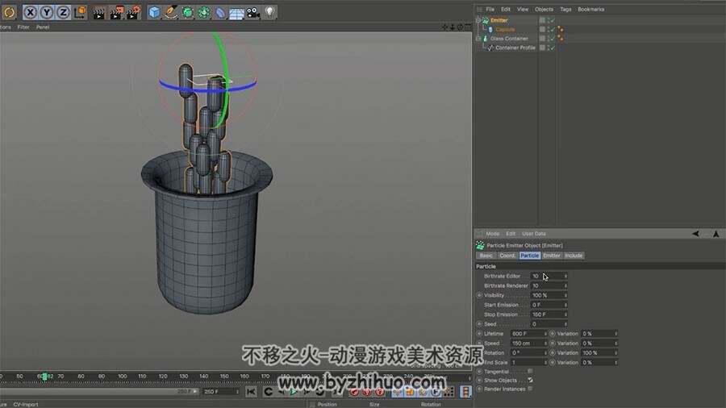Image resolution: width=726 pixels, height=408 pixels.
Task: Toggle the Z axis lock icon
Action: (x=63, y=12)
